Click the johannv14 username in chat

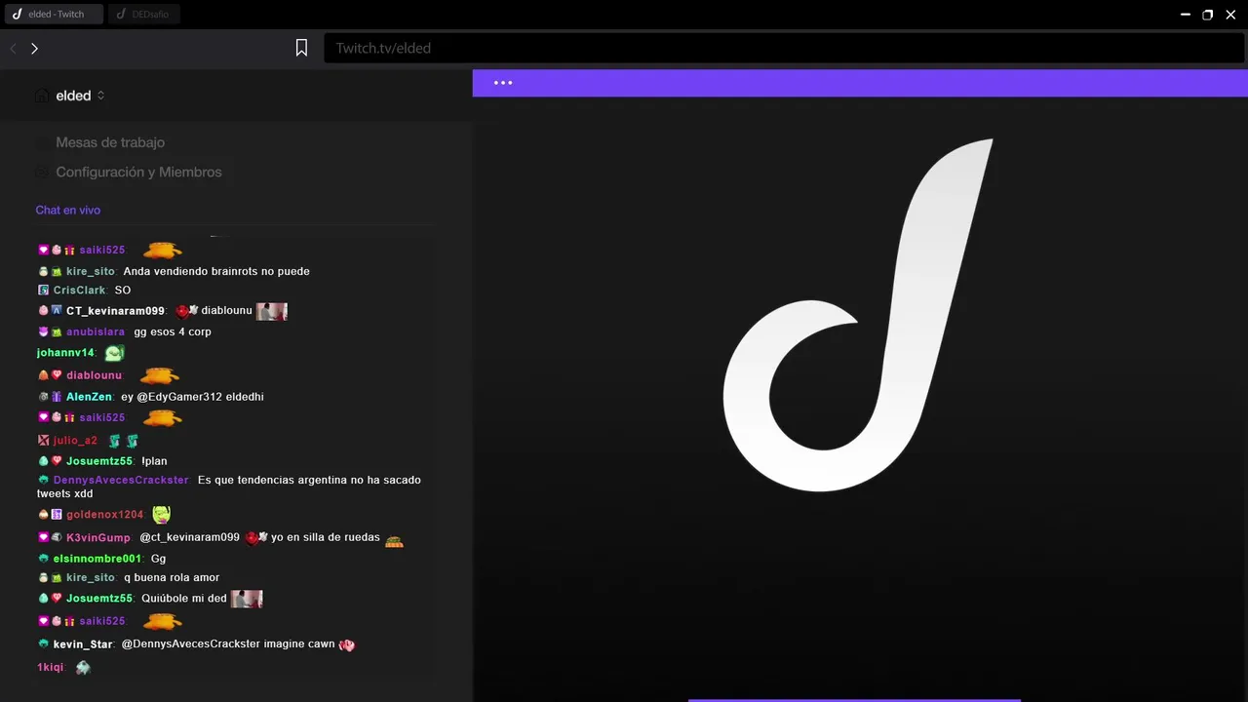tap(65, 353)
